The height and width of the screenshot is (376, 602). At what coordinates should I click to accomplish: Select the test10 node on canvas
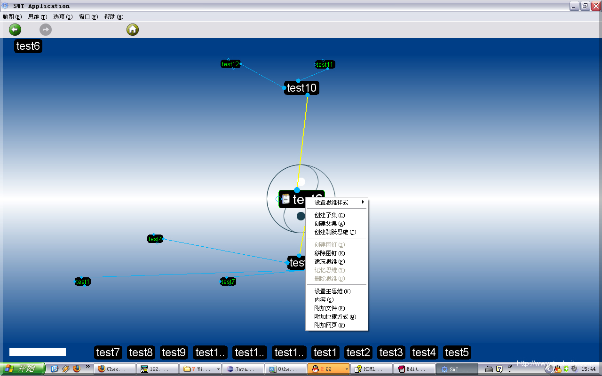(301, 88)
